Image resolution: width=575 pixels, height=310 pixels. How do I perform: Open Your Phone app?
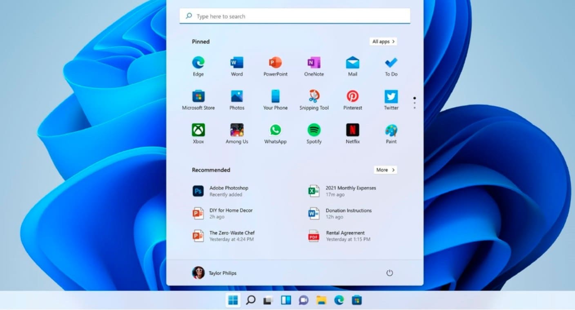coord(275,97)
